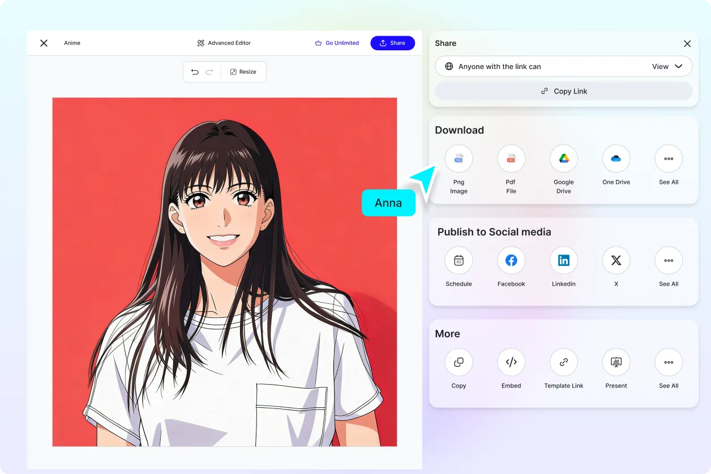Viewport: 711px width, 474px height.
Task: Generate a Template Link
Action: (563, 362)
